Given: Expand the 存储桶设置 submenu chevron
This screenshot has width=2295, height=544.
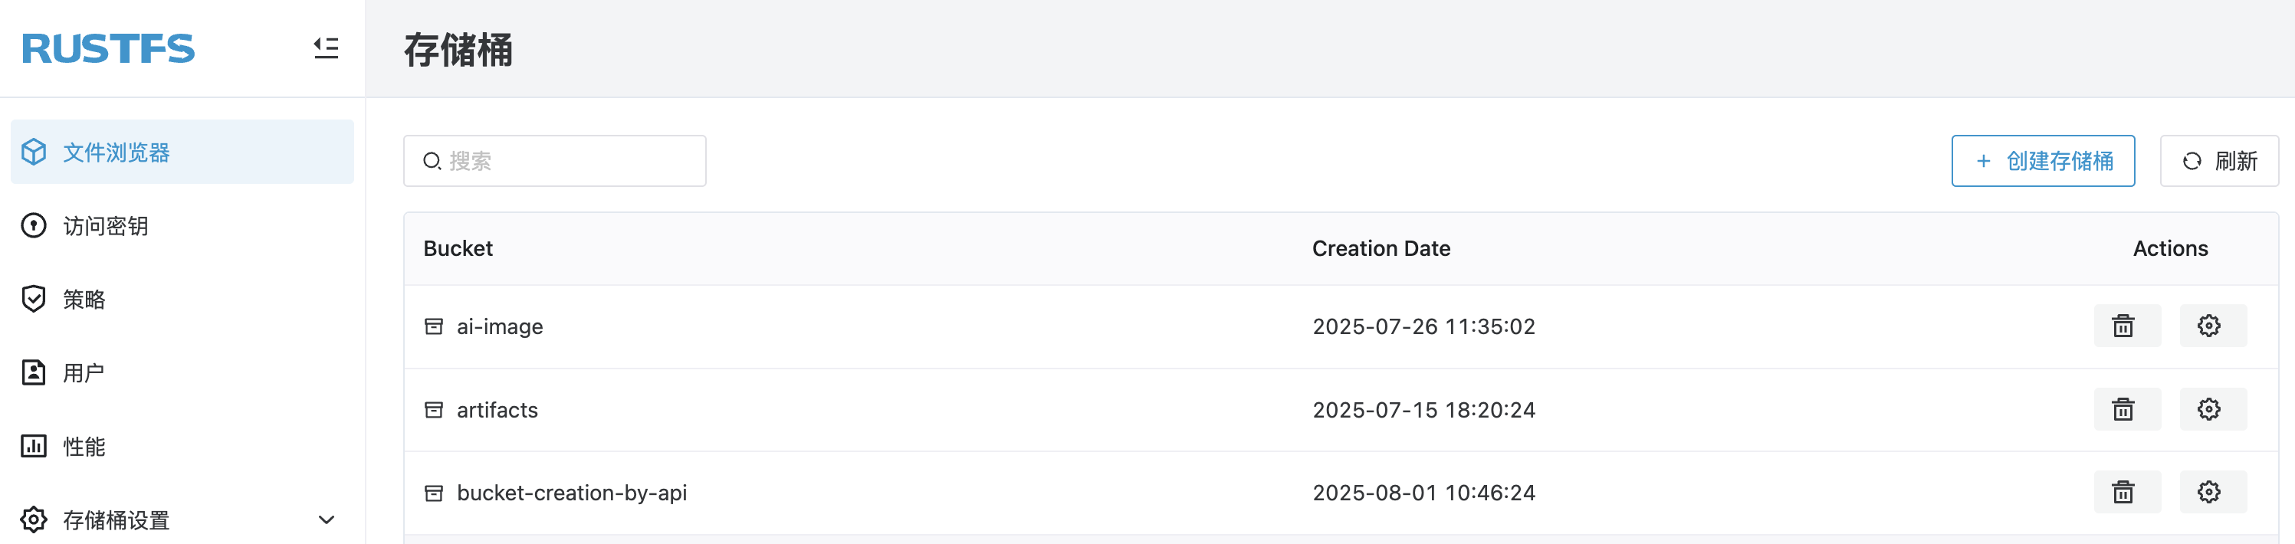Looking at the screenshot, I should tap(326, 520).
